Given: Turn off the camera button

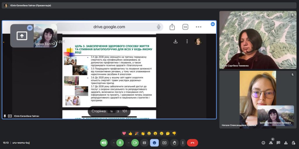Looking at the screenshot, I should [135, 143].
